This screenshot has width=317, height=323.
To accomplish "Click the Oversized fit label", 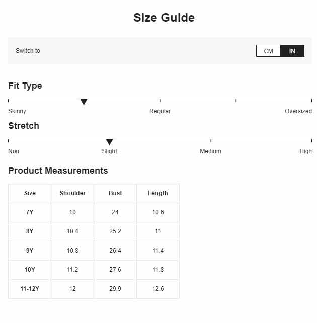I will click(x=298, y=111).
